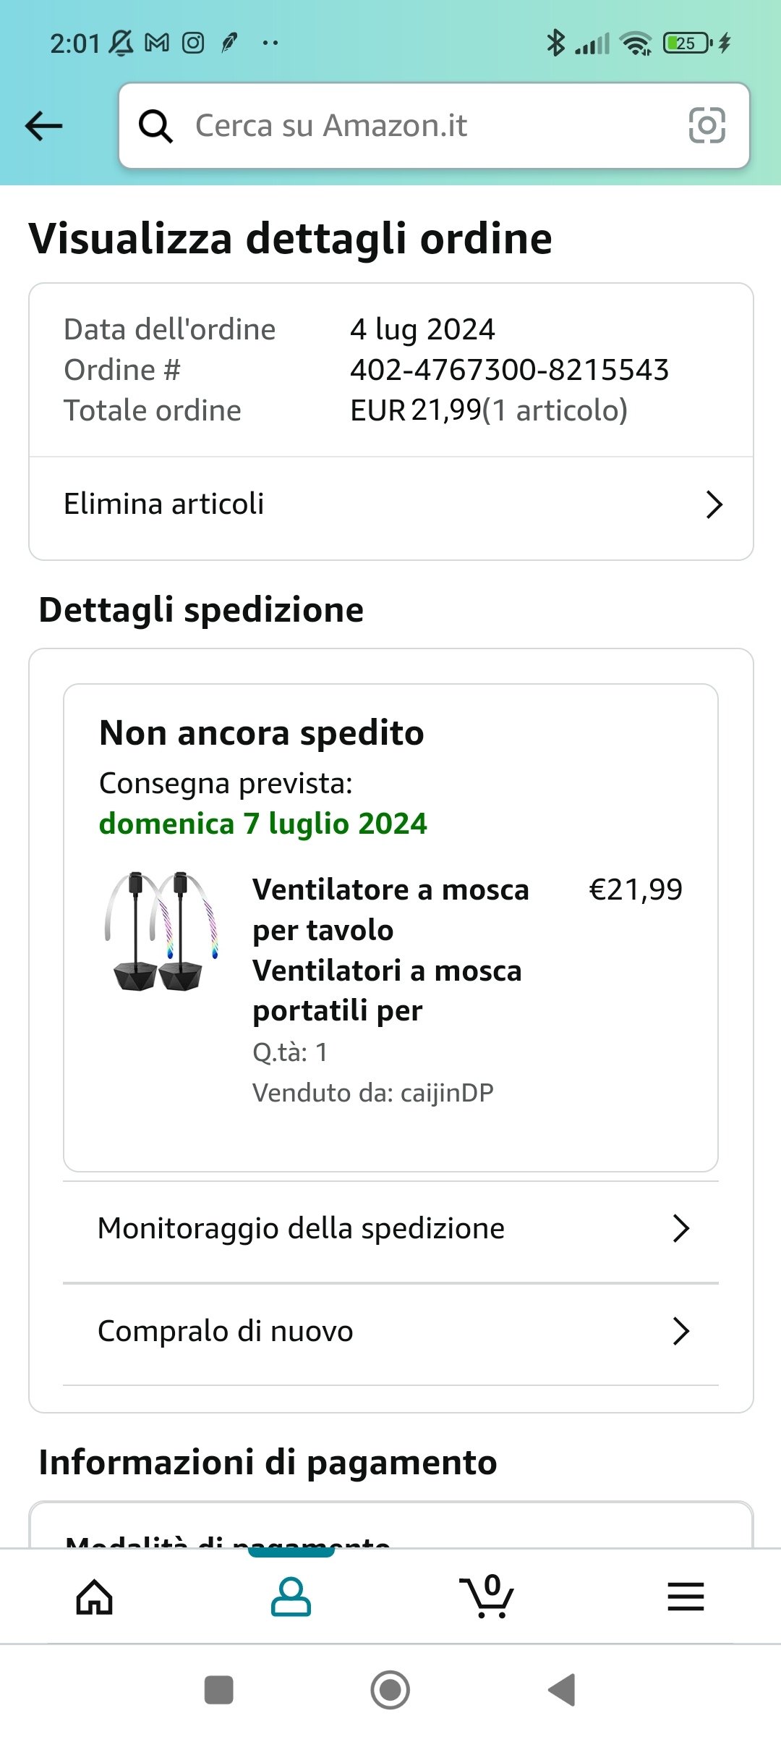Tap Compralo di nuovo
This screenshot has height=1737, width=781.
(391, 1334)
